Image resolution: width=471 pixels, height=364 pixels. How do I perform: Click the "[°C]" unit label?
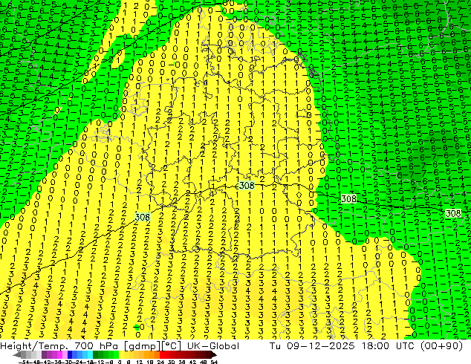171,346
